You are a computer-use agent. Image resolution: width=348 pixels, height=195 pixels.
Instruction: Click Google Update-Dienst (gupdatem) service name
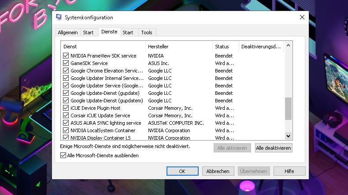click(x=107, y=101)
